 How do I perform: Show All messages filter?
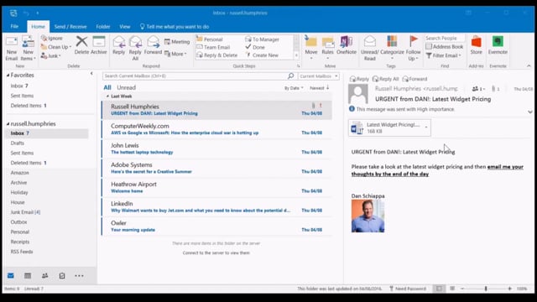(x=107, y=87)
